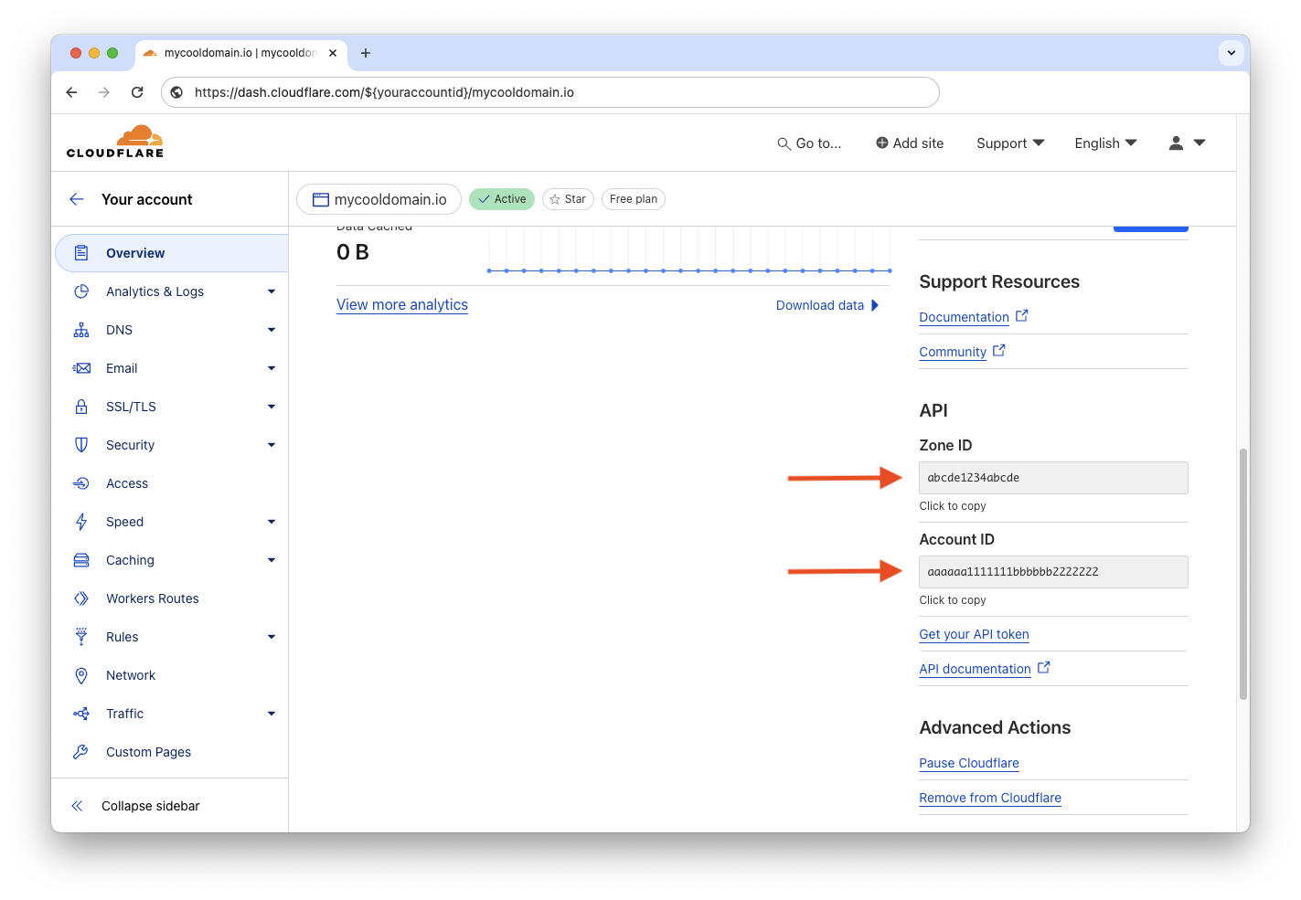Click Get your API token link

tap(974, 634)
